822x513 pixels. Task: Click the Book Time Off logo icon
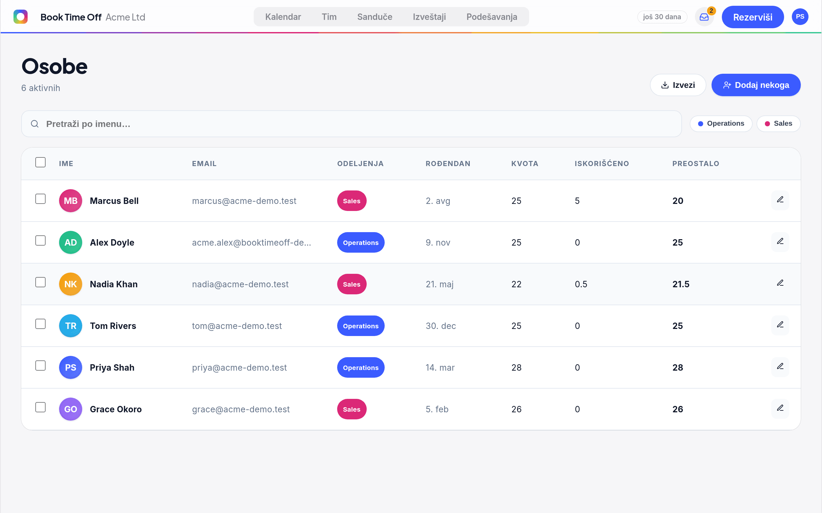20,17
